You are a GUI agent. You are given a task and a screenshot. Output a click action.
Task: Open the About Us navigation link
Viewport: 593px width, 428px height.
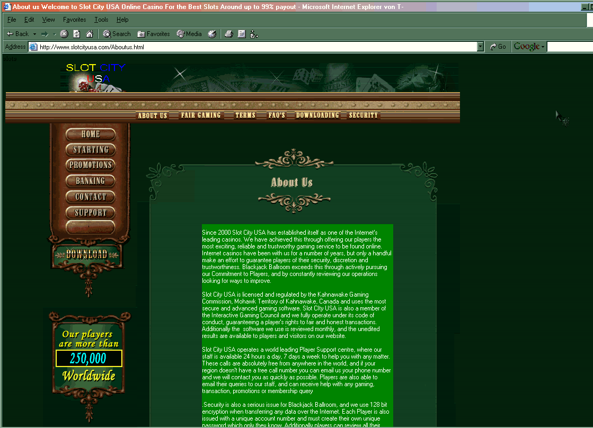[153, 115]
